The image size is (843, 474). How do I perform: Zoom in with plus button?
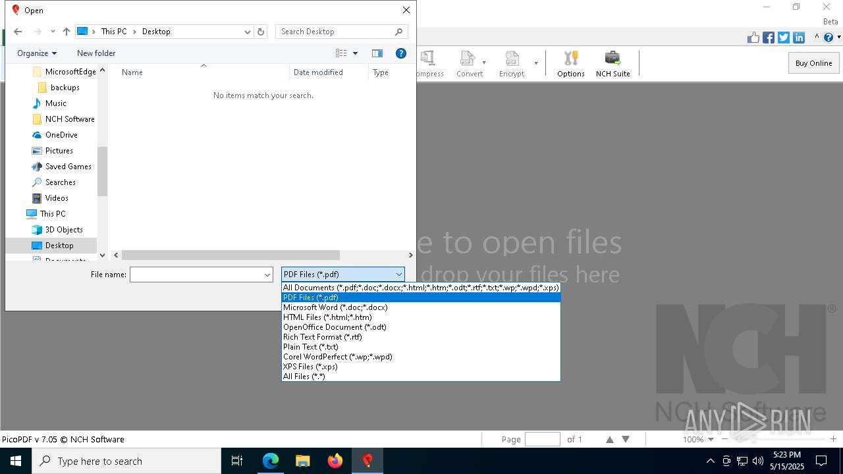point(833,439)
